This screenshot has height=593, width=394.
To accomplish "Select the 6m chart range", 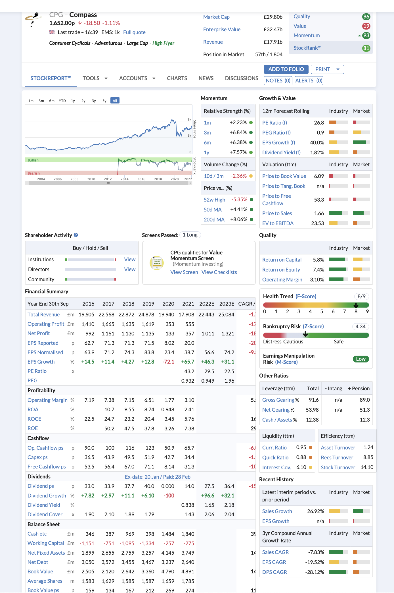I will pyautogui.click(x=52, y=101).
